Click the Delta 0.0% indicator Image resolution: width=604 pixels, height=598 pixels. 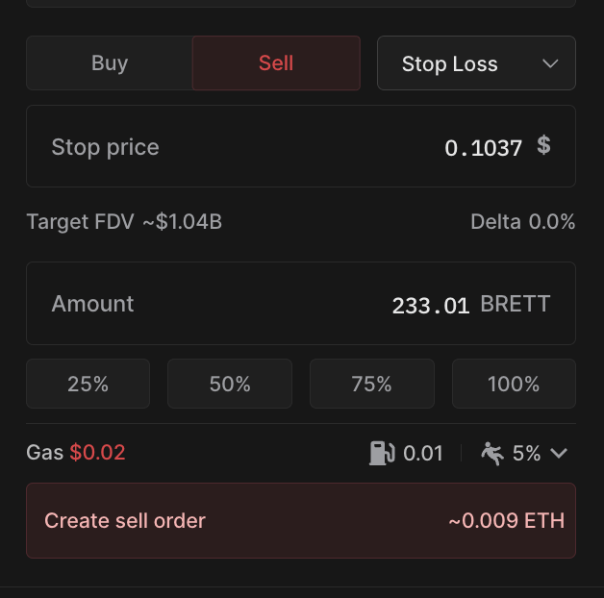click(x=522, y=222)
